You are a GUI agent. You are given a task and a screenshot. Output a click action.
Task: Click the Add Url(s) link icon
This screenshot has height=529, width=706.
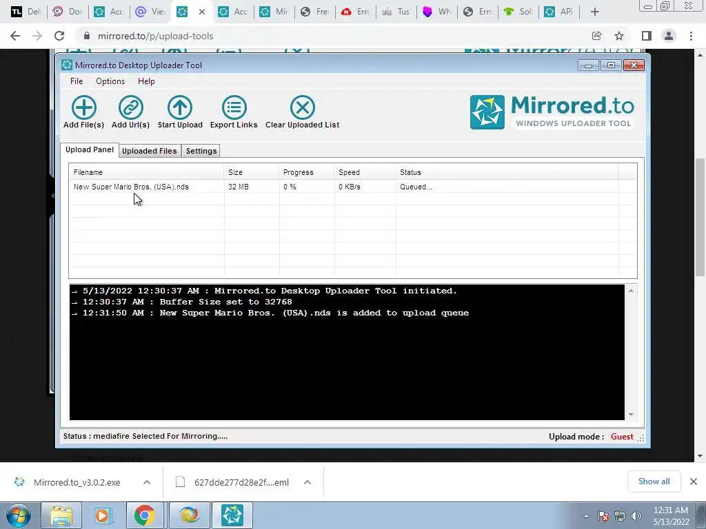130,107
